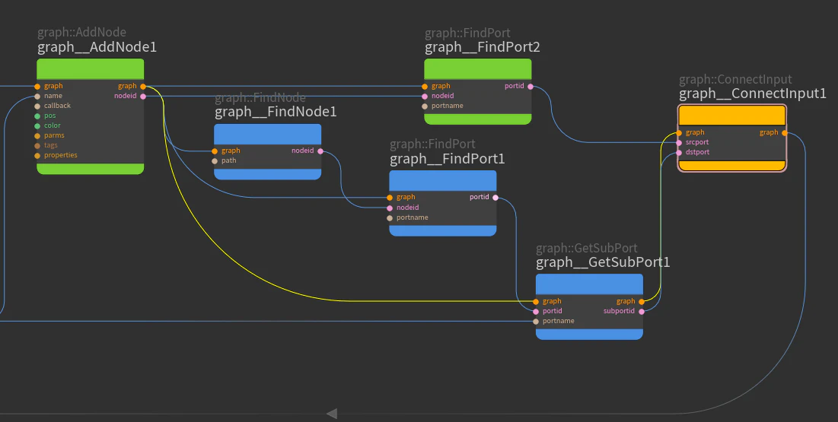
Task: Click the graph__AddNode1 title label
Action: (x=97, y=48)
